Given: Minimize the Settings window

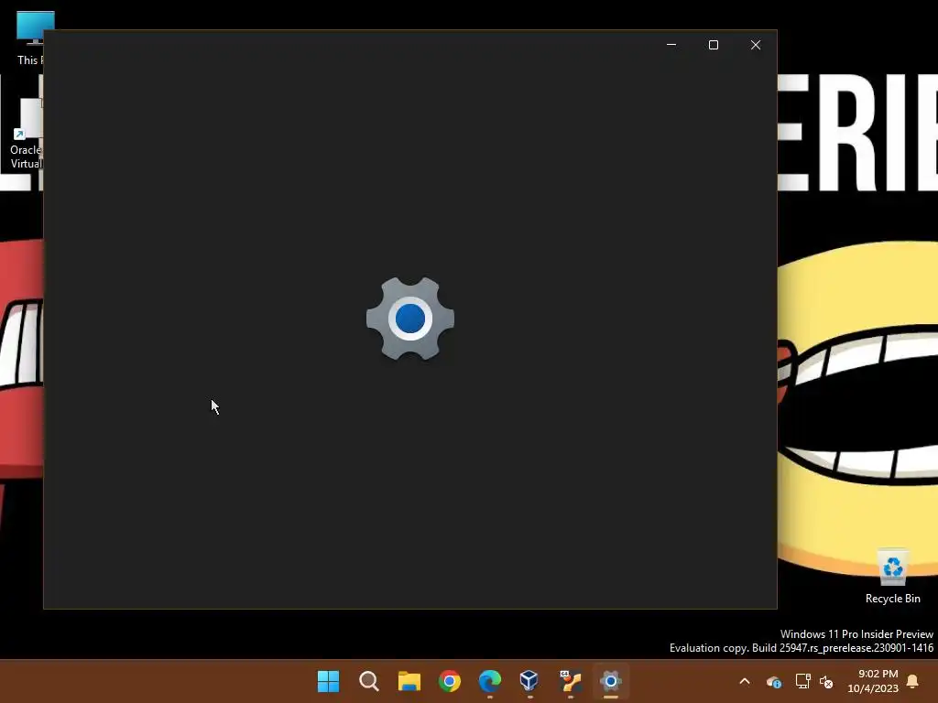Looking at the screenshot, I should (671, 45).
